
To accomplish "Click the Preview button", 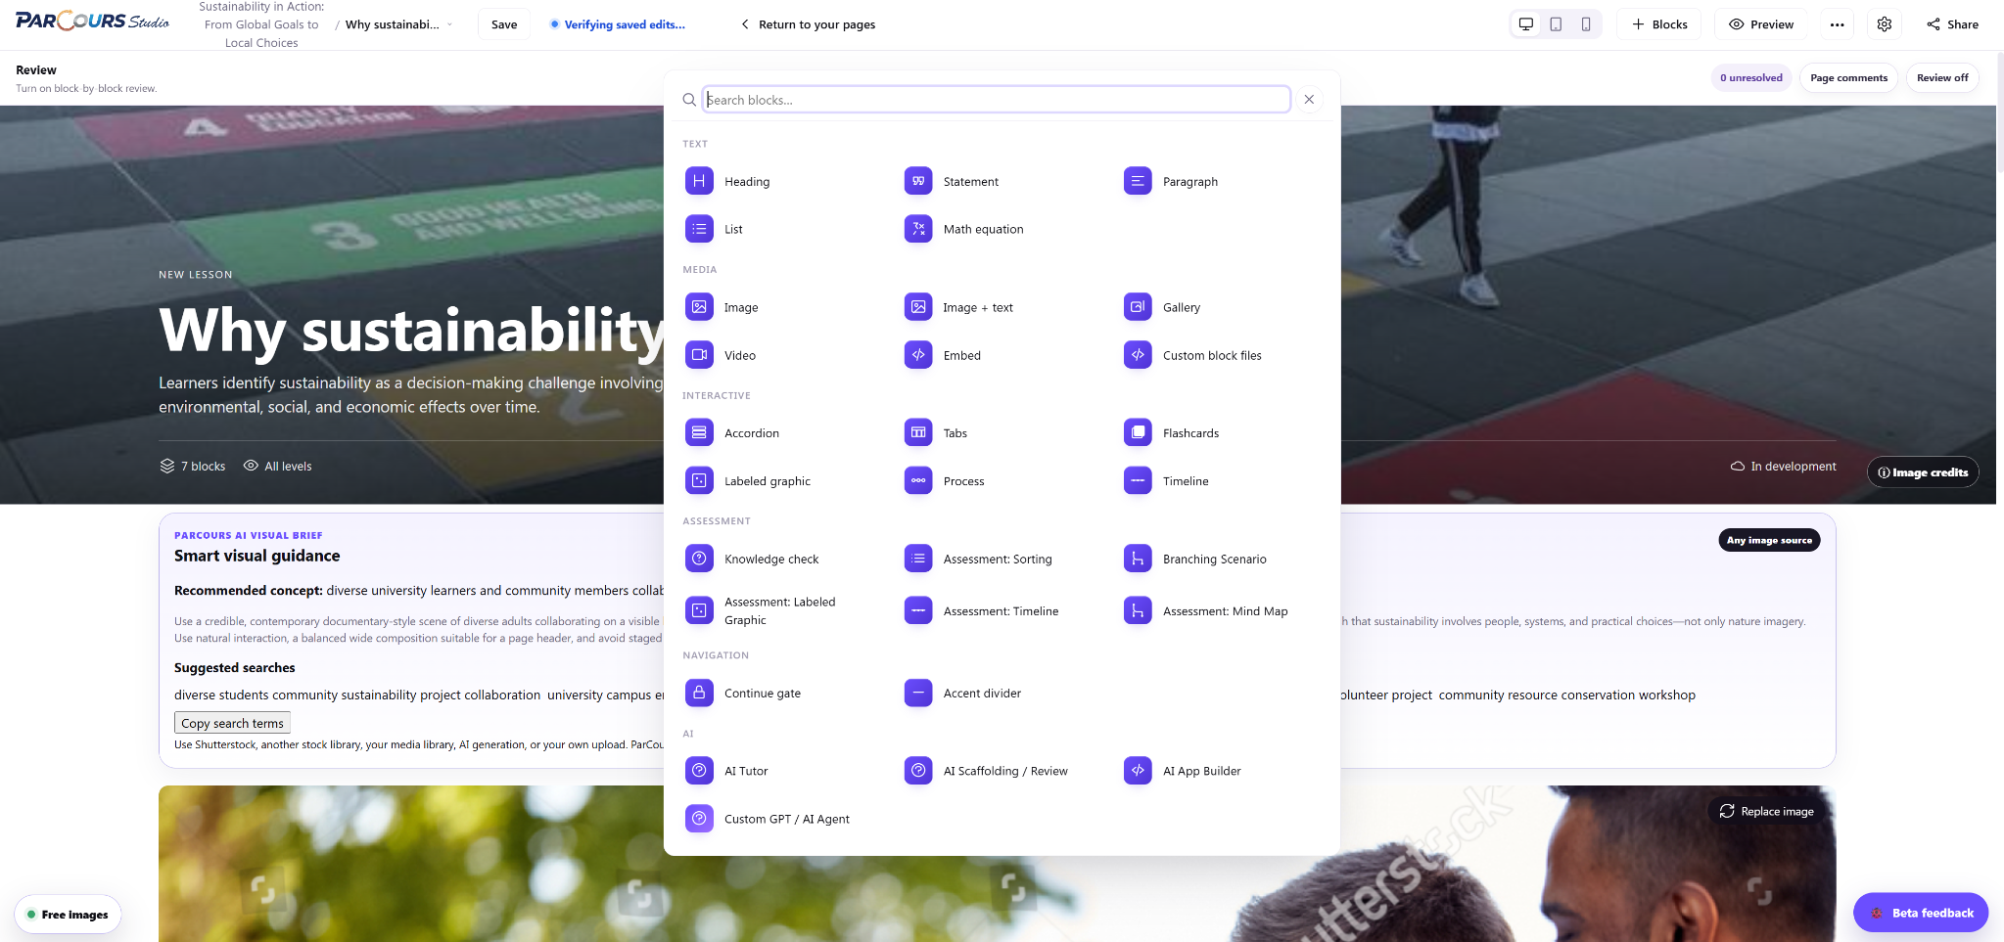I will [1761, 24].
